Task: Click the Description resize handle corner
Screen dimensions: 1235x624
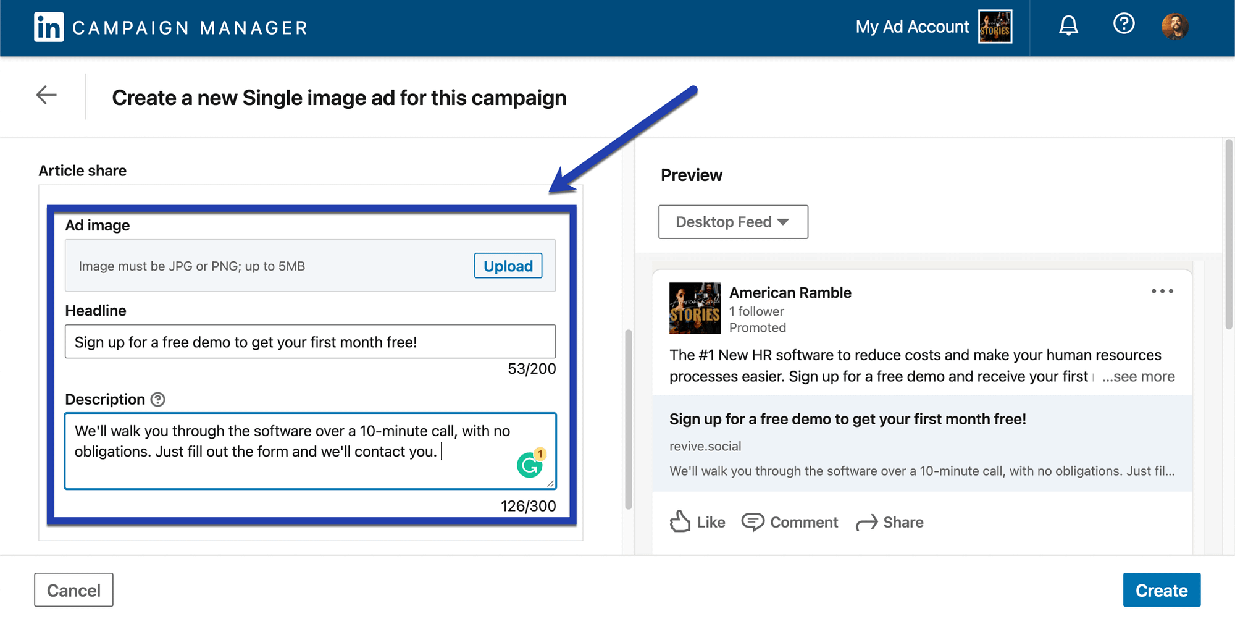Action: point(550,483)
